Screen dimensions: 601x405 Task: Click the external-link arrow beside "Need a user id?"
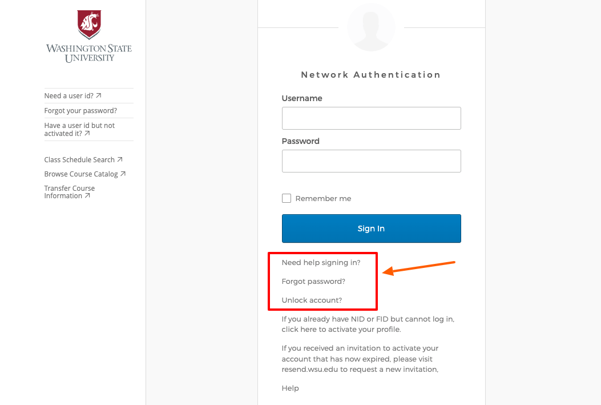point(98,95)
